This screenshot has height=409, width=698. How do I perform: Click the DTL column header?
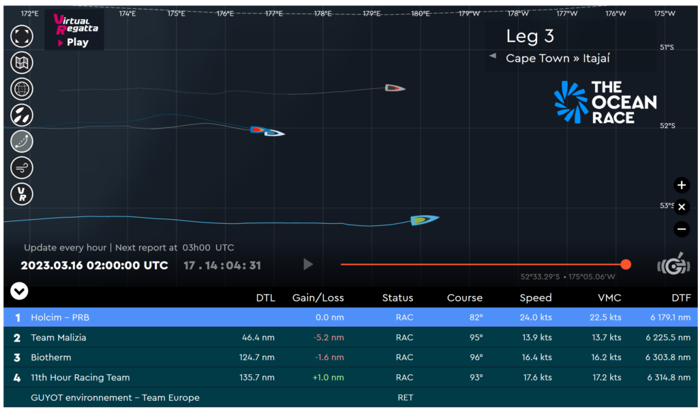[x=265, y=298]
